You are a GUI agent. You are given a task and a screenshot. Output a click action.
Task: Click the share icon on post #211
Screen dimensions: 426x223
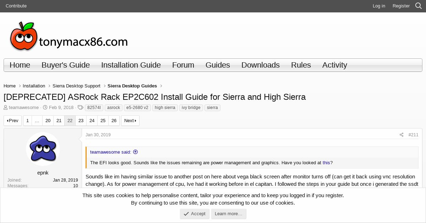pos(402,135)
